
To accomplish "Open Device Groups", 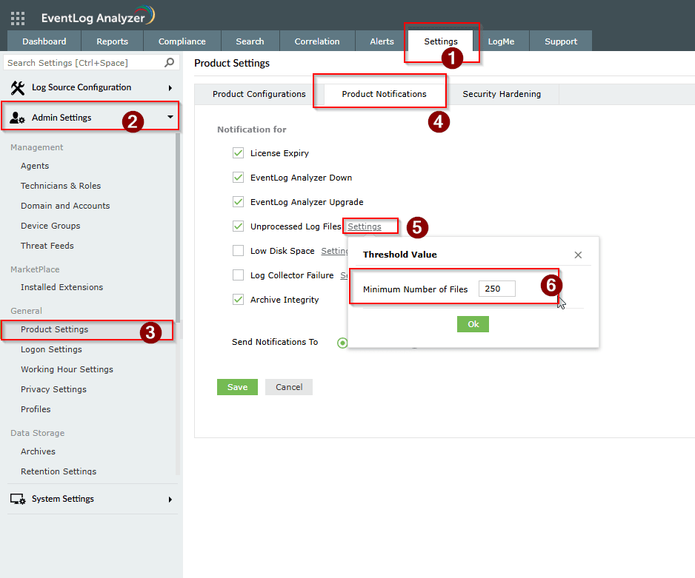I will (50, 226).
